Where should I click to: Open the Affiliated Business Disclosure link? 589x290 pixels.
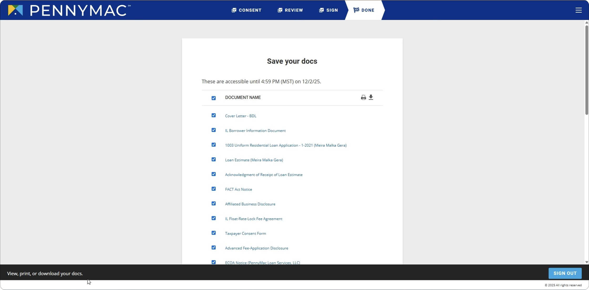(x=250, y=204)
